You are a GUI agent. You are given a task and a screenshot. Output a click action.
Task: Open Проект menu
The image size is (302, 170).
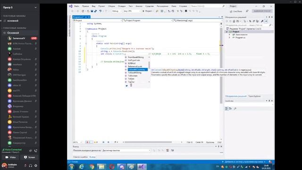coord(102,6)
